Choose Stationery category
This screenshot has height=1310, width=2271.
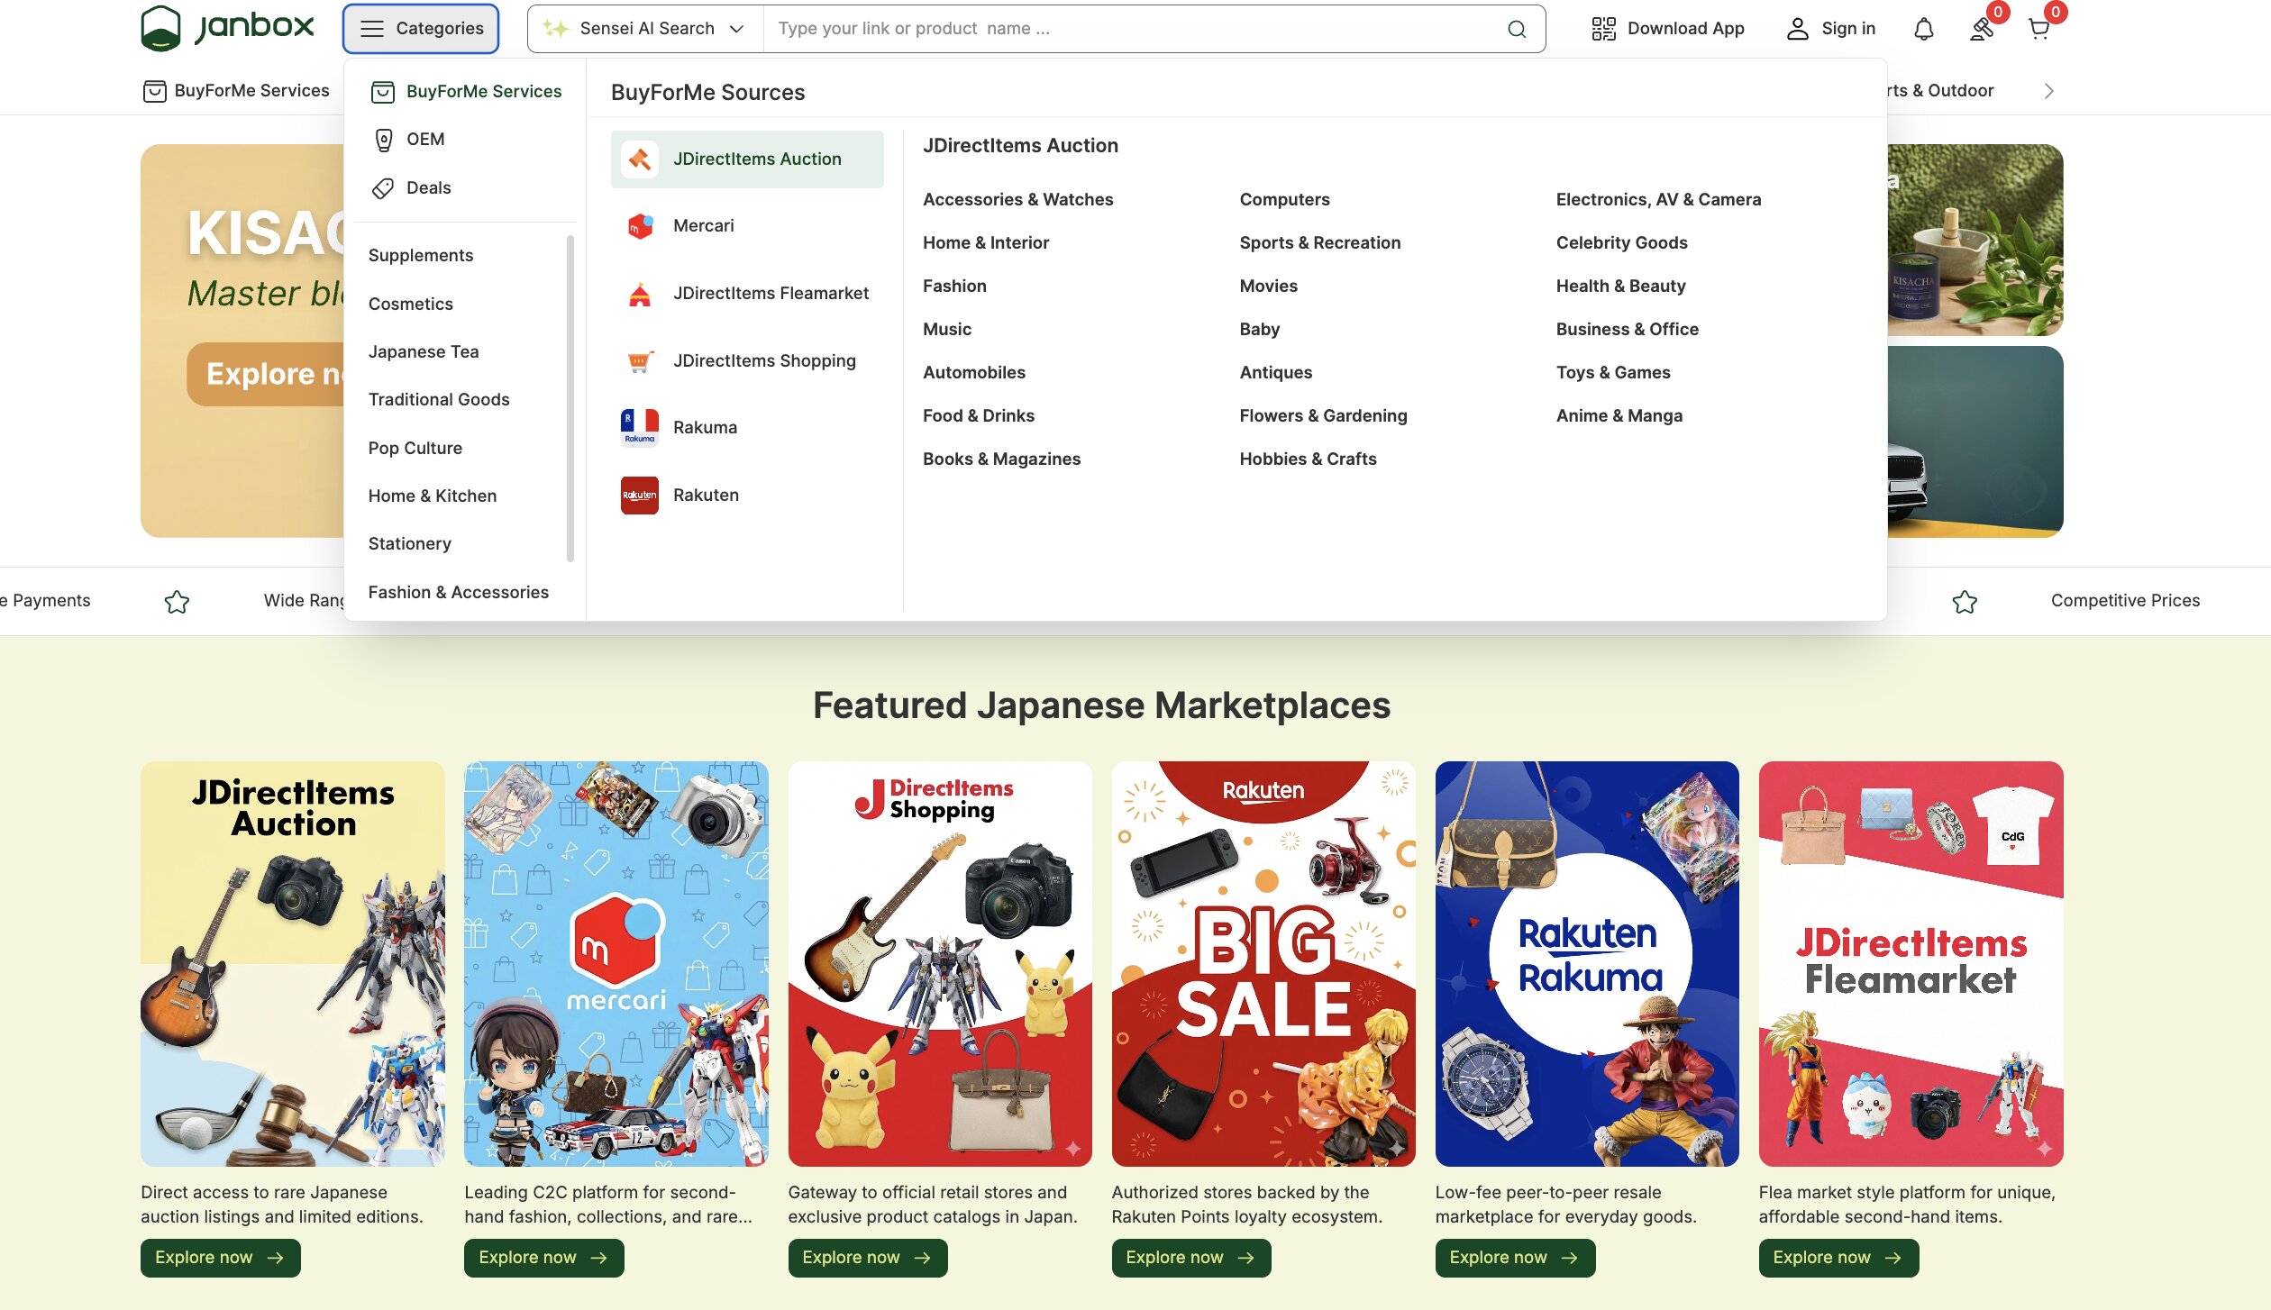pyautogui.click(x=410, y=544)
